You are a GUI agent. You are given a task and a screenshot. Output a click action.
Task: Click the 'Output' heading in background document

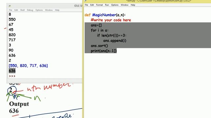19,104
